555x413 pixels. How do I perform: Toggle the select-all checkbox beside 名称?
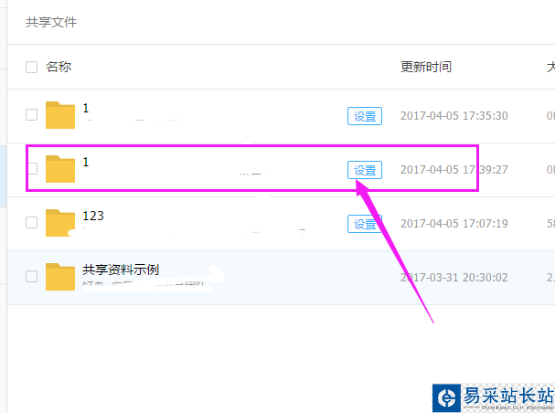point(31,67)
